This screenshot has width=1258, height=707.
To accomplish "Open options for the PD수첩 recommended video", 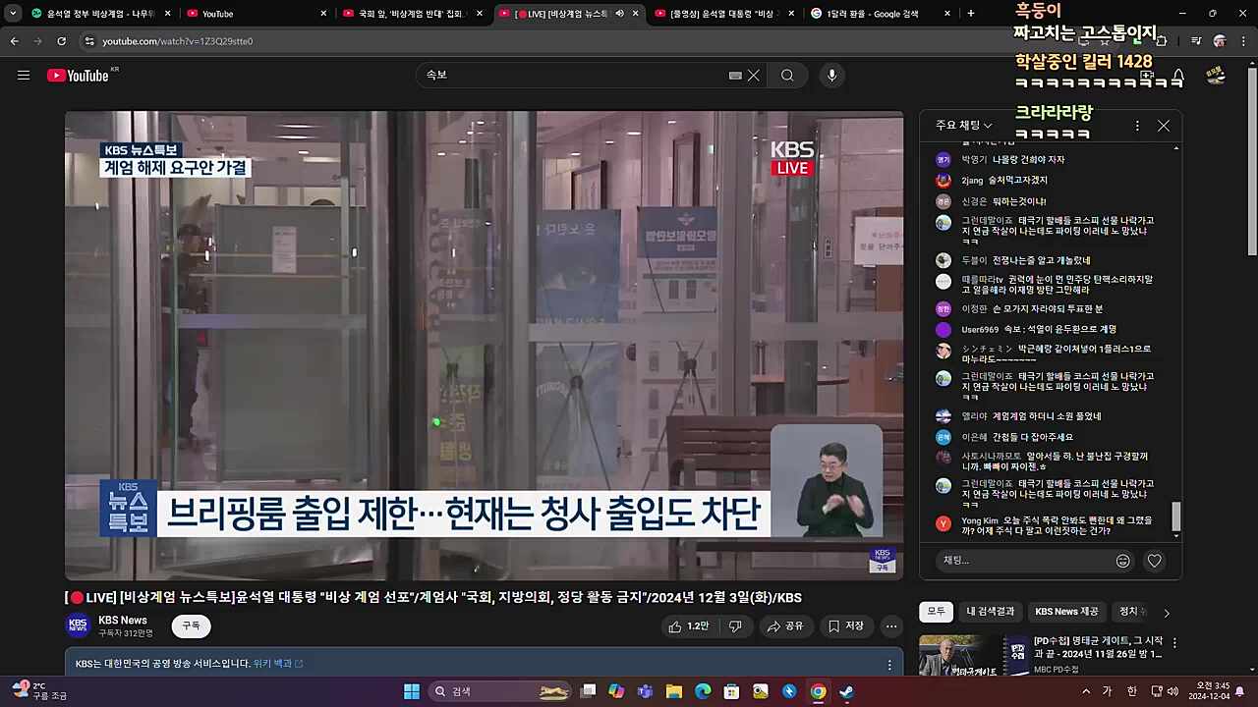I will pos(1174,643).
